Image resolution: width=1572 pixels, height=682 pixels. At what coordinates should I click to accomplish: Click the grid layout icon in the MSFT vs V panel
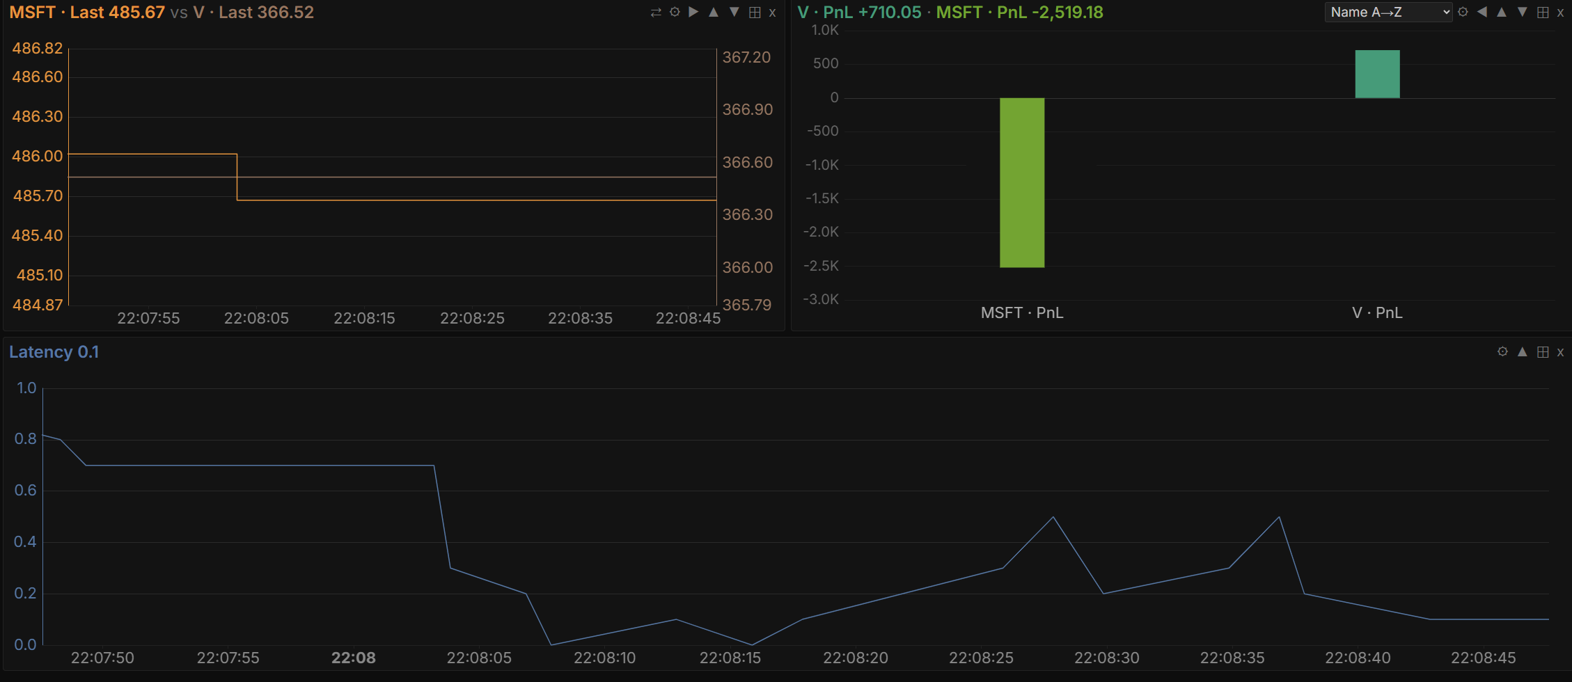tap(755, 13)
